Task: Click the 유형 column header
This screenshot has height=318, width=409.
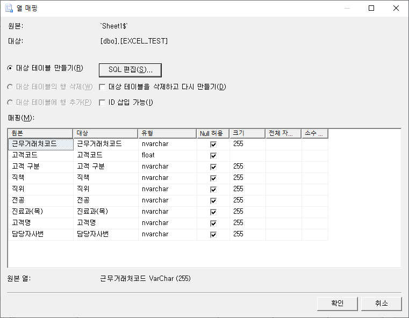Action: pos(167,133)
